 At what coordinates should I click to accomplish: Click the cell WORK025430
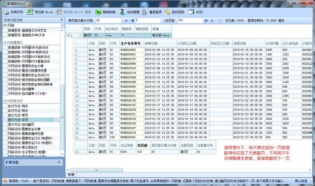click(x=131, y=68)
